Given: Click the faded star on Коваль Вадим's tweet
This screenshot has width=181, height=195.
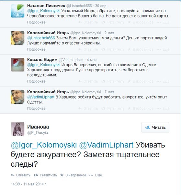Looking at the screenshot, I should tap(129, 81).
